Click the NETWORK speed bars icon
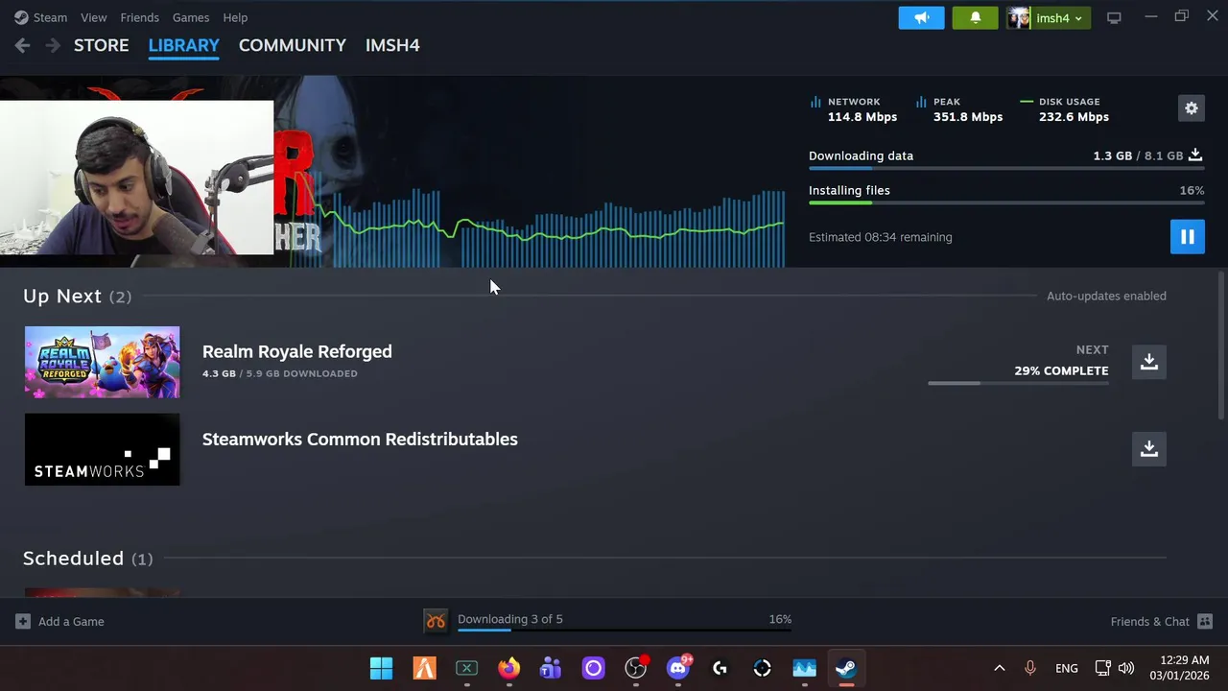 click(815, 102)
